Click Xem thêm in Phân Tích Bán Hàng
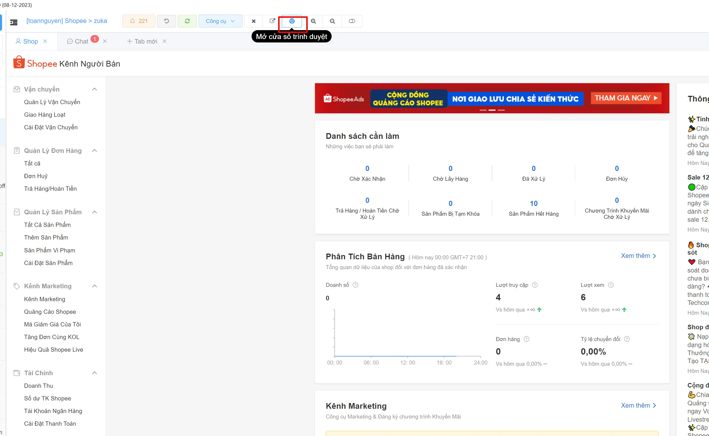709x436 pixels. (x=639, y=256)
